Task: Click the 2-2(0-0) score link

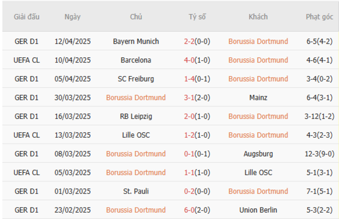Action: [x=197, y=42]
